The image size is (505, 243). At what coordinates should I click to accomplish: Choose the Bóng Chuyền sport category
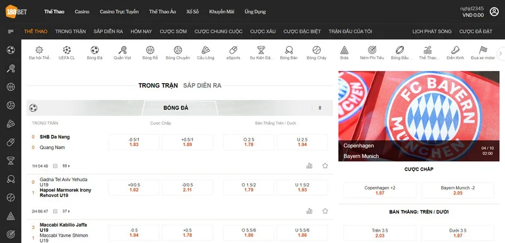pyautogui.click(x=178, y=53)
